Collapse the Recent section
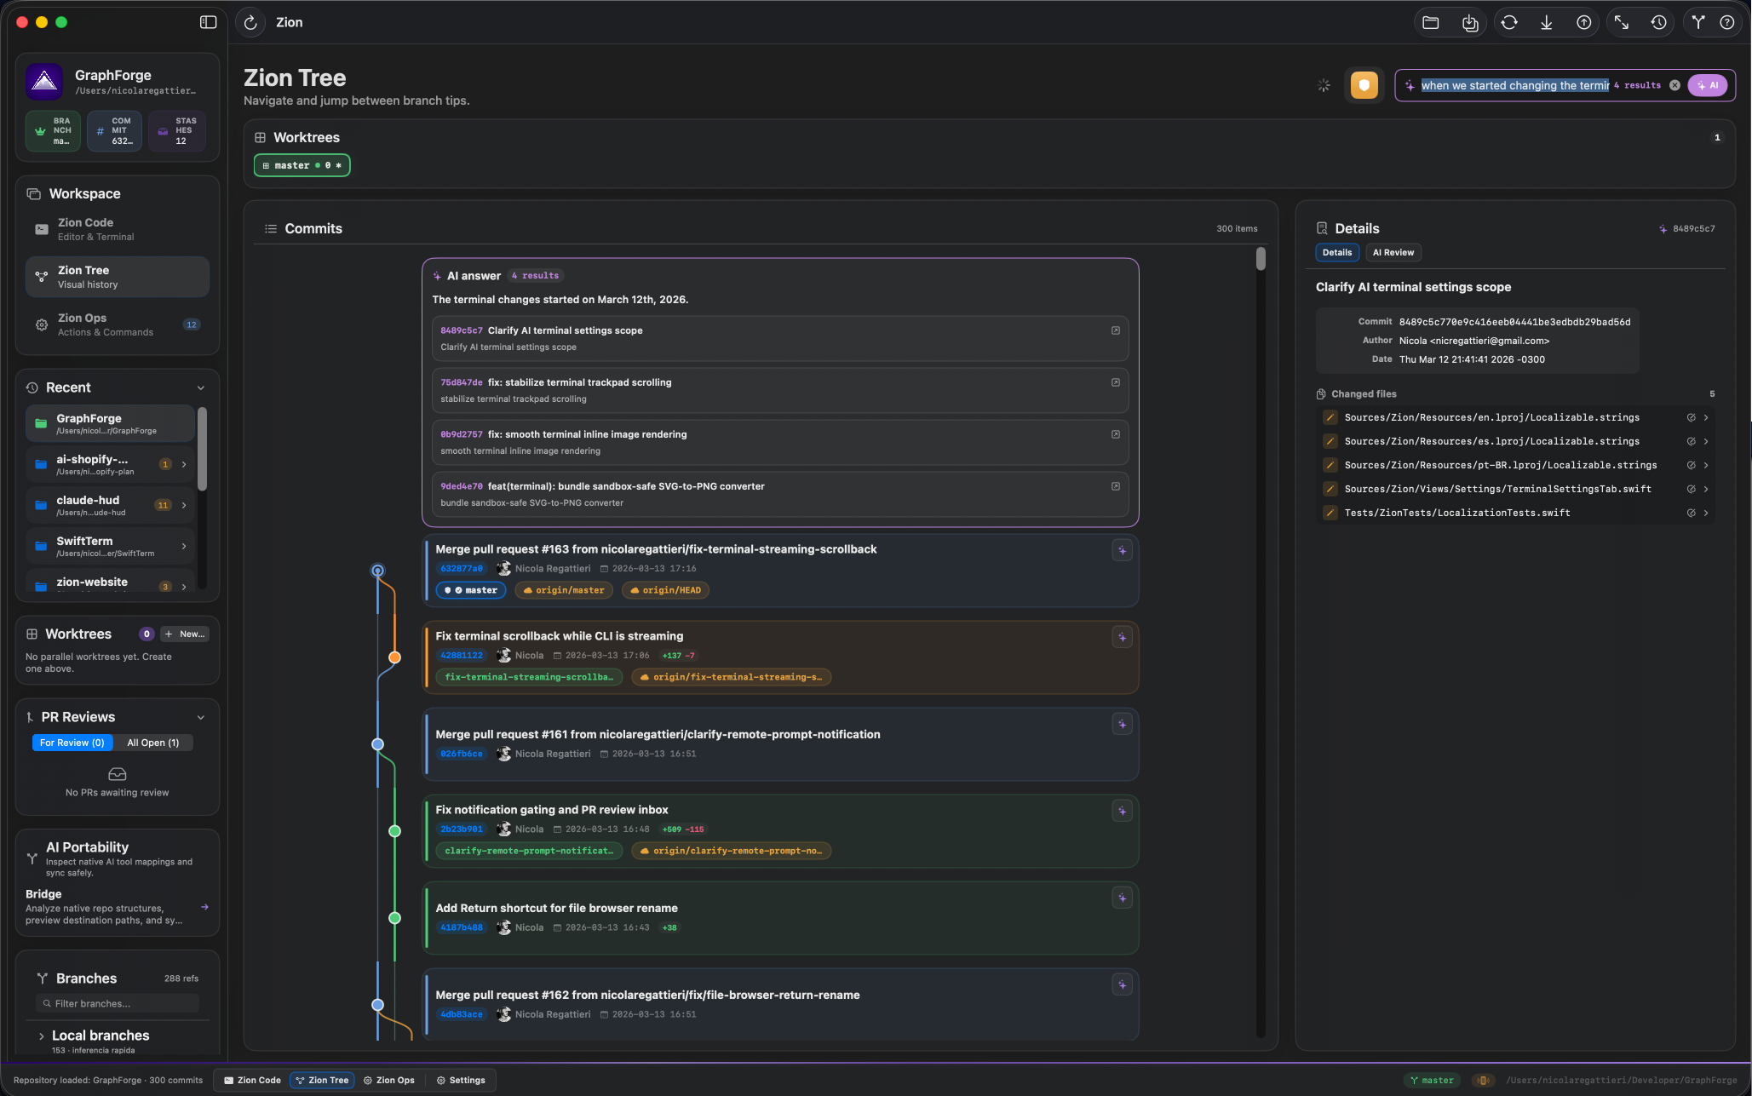The width and height of the screenshot is (1752, 1096). 201,387
